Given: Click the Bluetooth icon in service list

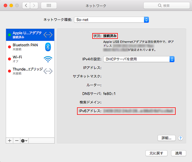Looking at the screenshot, I should click(x=48, y=47).
